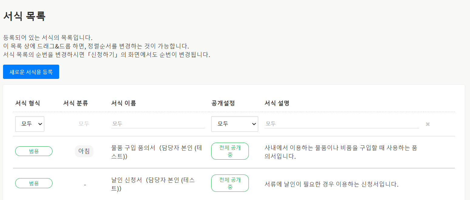Click 범용 badge in 물품 구입 품의서 row
The width and height of the screenshot is (470, 200).
34,151
